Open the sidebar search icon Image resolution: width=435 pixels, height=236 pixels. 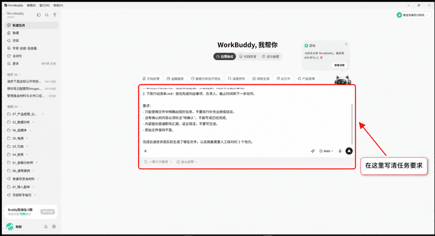click(47, 15)
